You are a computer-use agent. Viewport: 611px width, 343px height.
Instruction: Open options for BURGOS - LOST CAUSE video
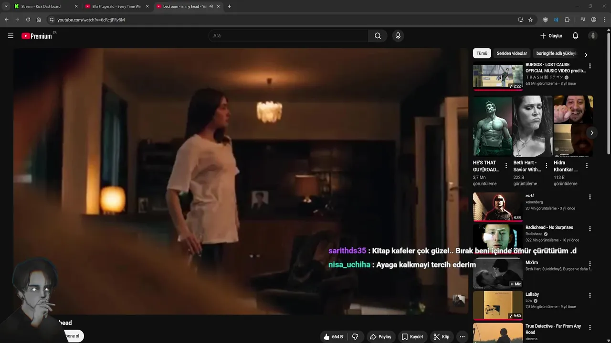590,66
